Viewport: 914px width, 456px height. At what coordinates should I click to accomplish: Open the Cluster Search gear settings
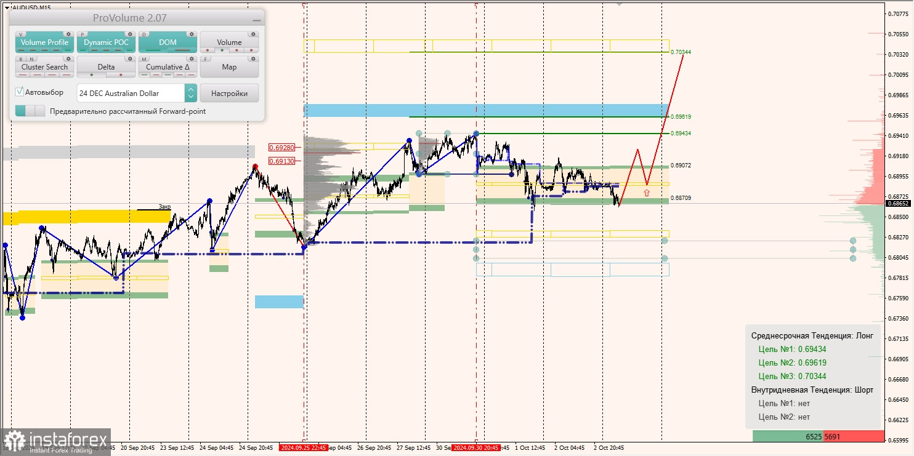coord(68,58)
